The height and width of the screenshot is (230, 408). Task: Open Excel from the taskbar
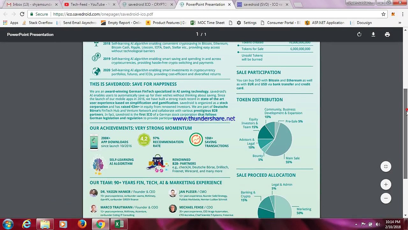[x=119, y=224]
